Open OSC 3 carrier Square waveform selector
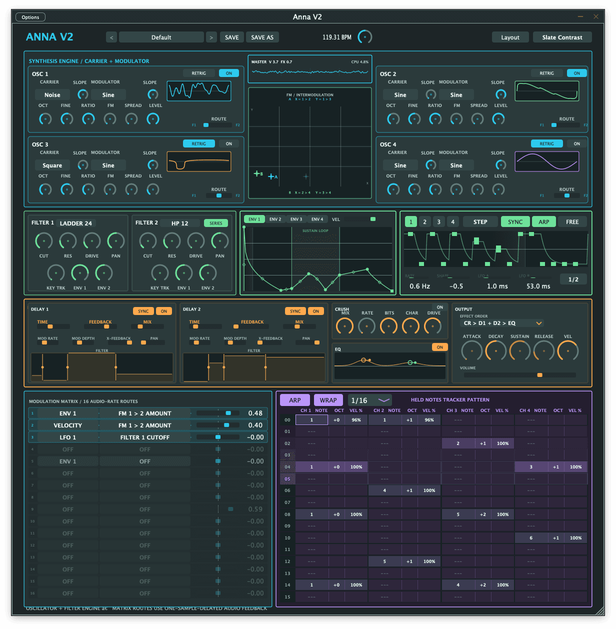 point(52,165)
